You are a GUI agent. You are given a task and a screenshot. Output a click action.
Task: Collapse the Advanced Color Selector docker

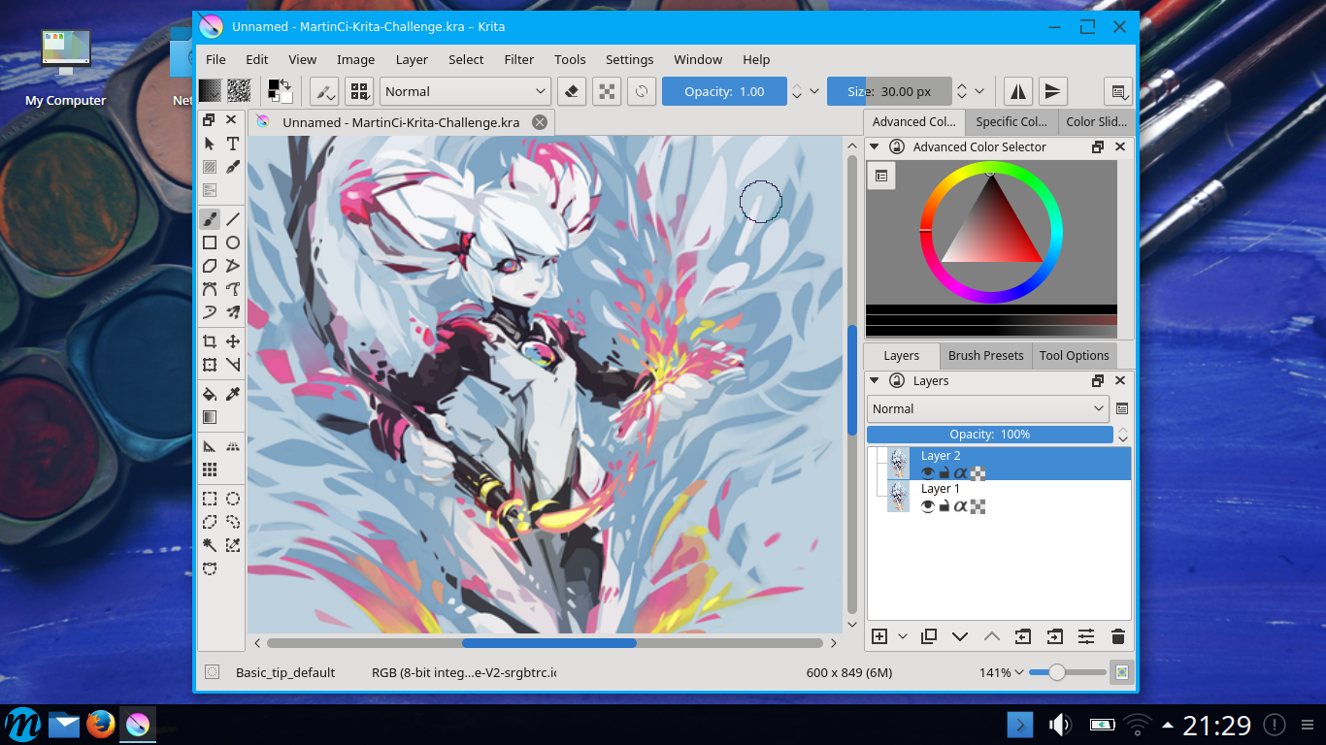(875, 147)
